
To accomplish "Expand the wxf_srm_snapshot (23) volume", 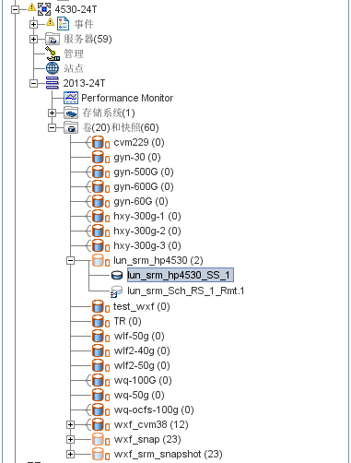I will coord(70,454).
